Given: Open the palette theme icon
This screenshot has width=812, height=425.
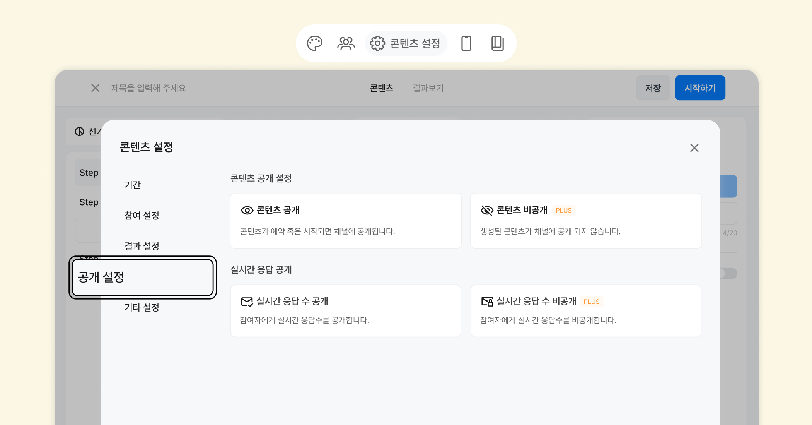Looking at the screenshot, I should [x=314, y=43].
